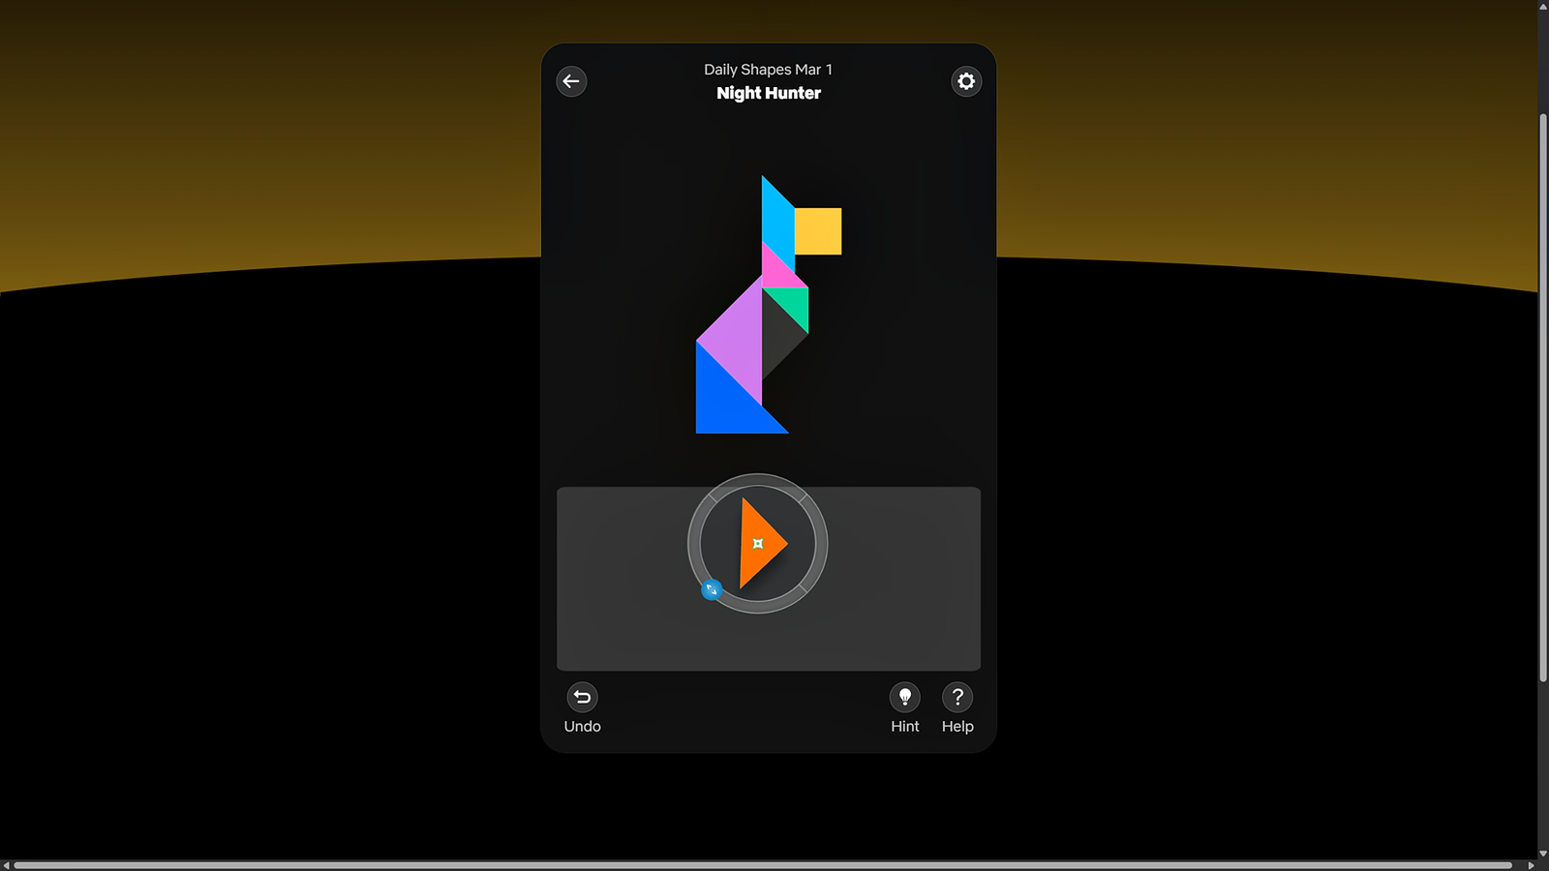Undo the last move

582,698
